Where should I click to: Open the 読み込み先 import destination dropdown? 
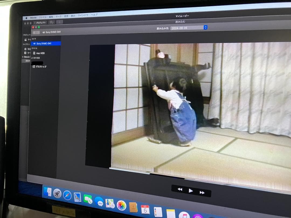coord(189,28)
